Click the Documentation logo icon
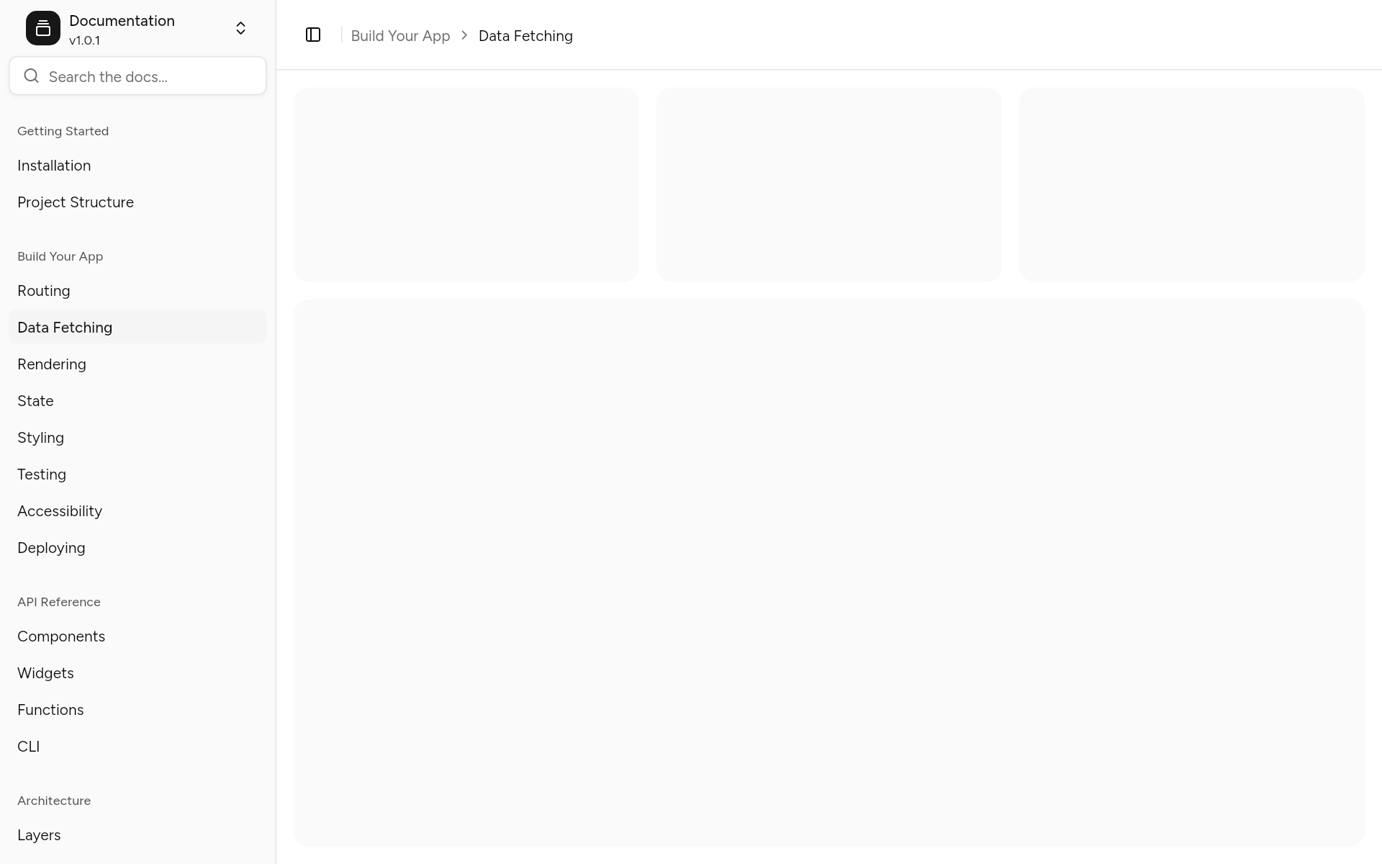This screenshot has height=864, width=1382. [43, 28]
